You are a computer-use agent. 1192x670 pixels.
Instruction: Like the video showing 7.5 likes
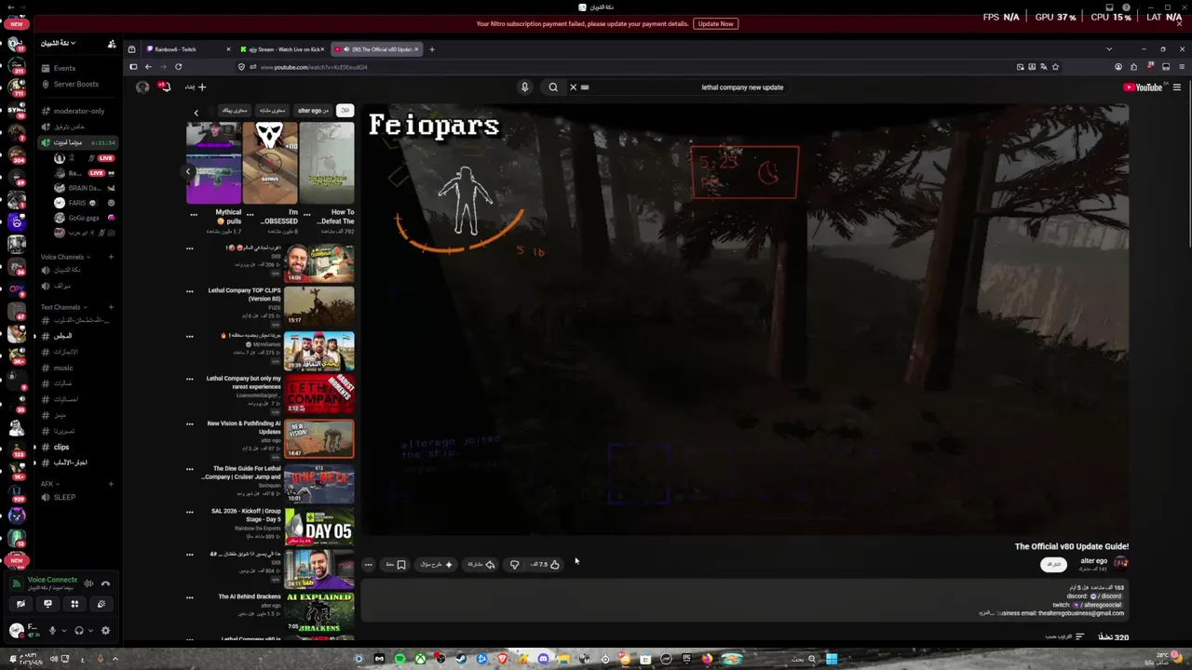(x=547, y=565)
